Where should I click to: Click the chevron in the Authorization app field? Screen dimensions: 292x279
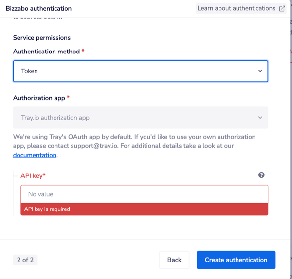coord(260,118)
